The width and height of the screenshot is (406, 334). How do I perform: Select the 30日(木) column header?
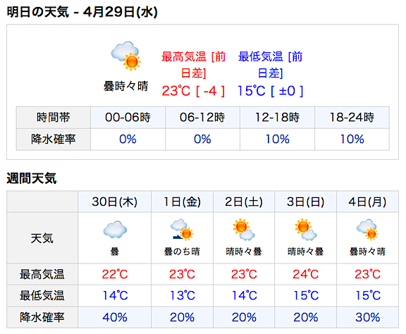(x=115, y=202)
